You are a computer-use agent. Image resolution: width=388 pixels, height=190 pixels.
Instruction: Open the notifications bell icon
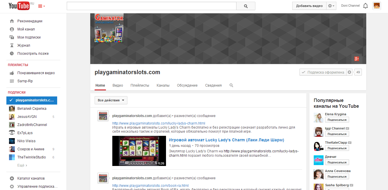tap(366, 6)
